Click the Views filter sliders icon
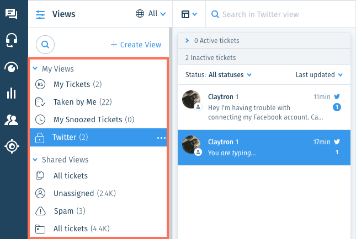Screen dimensions: 356x239 point(40,14)
